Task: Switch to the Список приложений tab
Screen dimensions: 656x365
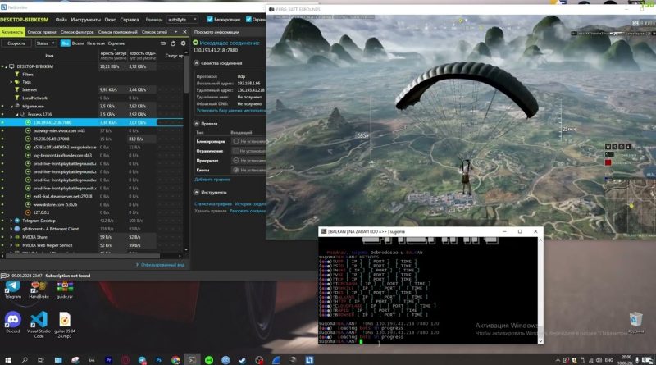Action: click(x=118, y=32)
